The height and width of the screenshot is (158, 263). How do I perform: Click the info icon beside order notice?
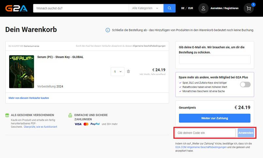click(x=108, y=30)
